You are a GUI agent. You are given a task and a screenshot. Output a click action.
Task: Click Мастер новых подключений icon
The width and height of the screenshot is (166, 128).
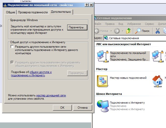tap(102, 81)
